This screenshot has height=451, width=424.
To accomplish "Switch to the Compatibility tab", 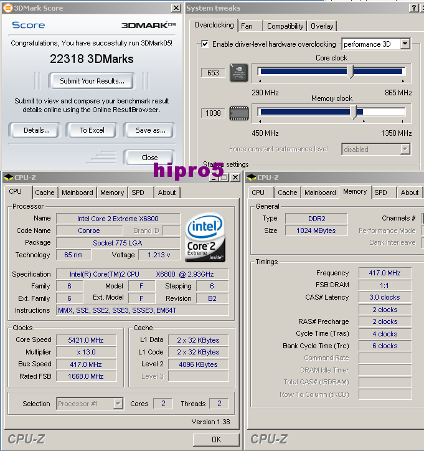I will (x=285, y=26).
